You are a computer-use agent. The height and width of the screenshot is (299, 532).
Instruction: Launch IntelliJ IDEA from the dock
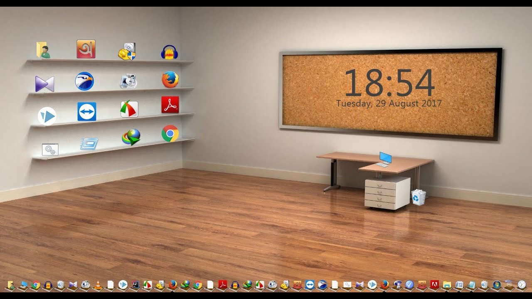tap(135, 284)
